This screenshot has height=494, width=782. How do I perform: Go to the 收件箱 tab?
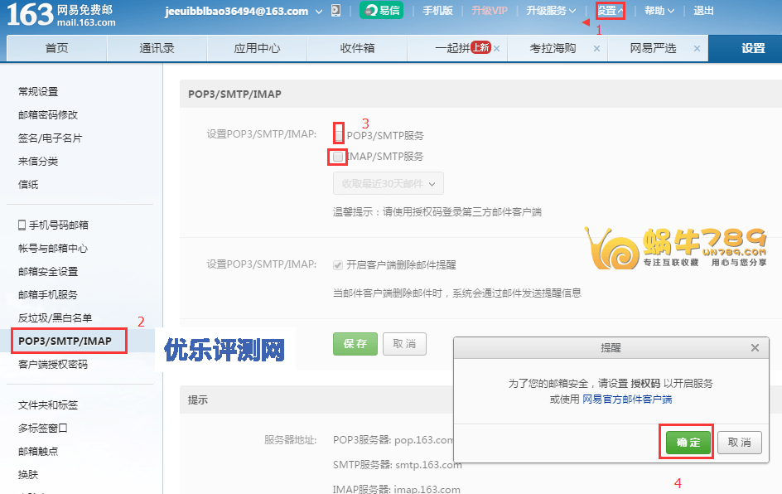[x=357, y=48]
